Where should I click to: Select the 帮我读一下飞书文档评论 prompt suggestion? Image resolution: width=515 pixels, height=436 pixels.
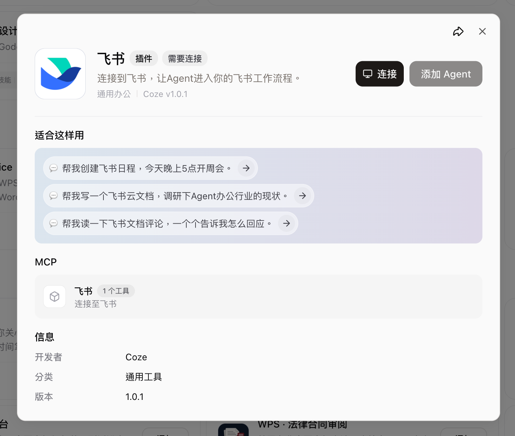[171, 223]
